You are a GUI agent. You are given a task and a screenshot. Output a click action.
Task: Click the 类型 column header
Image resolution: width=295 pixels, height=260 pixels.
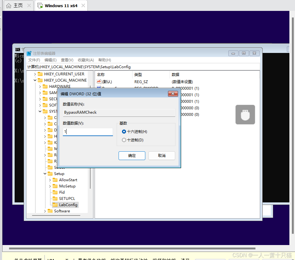point(151,74)
